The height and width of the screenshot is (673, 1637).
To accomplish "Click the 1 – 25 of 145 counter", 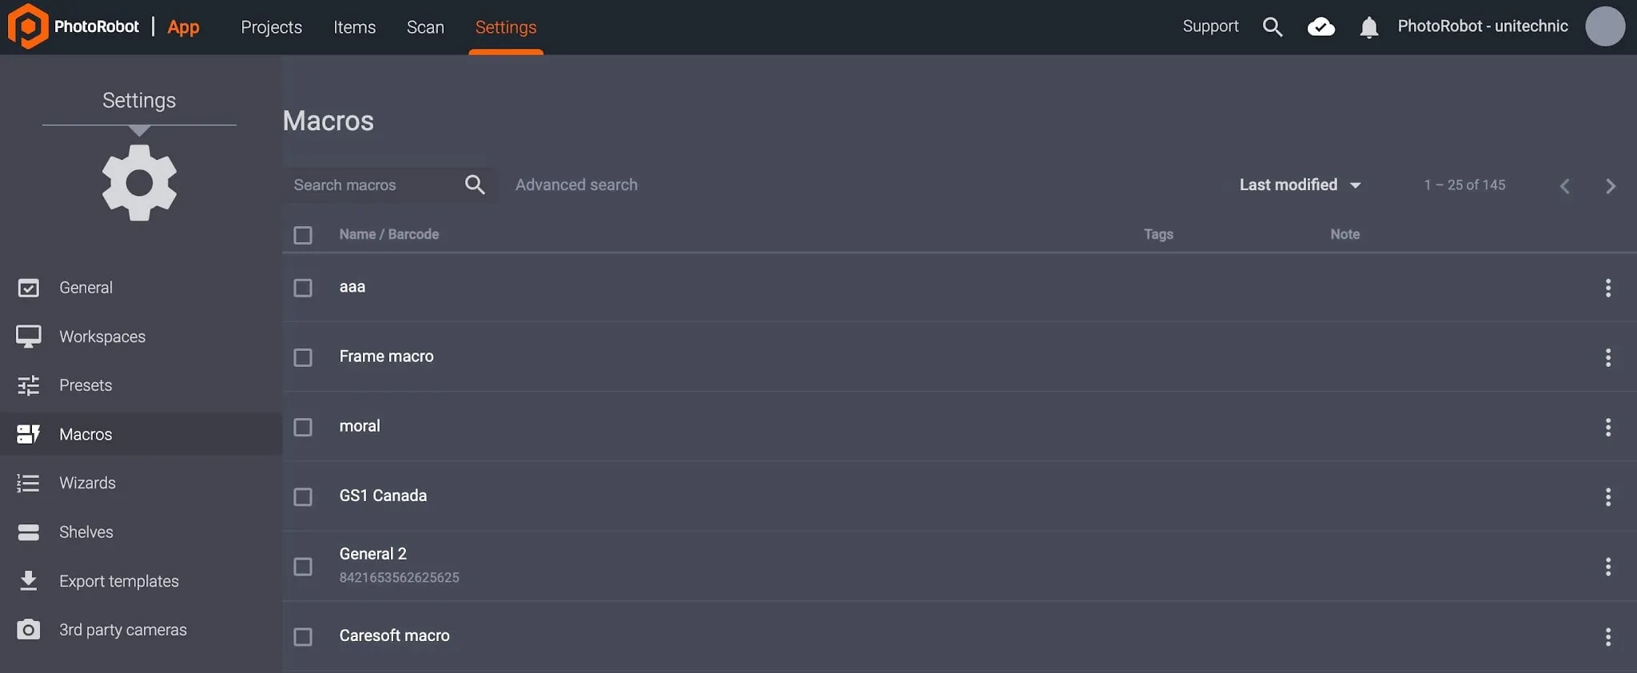I will click(1464, 185).
